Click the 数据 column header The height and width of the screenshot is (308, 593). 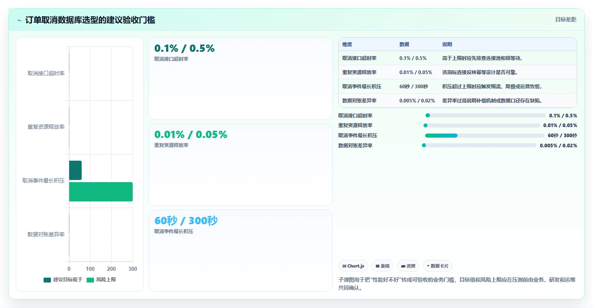tap(404, 45)
